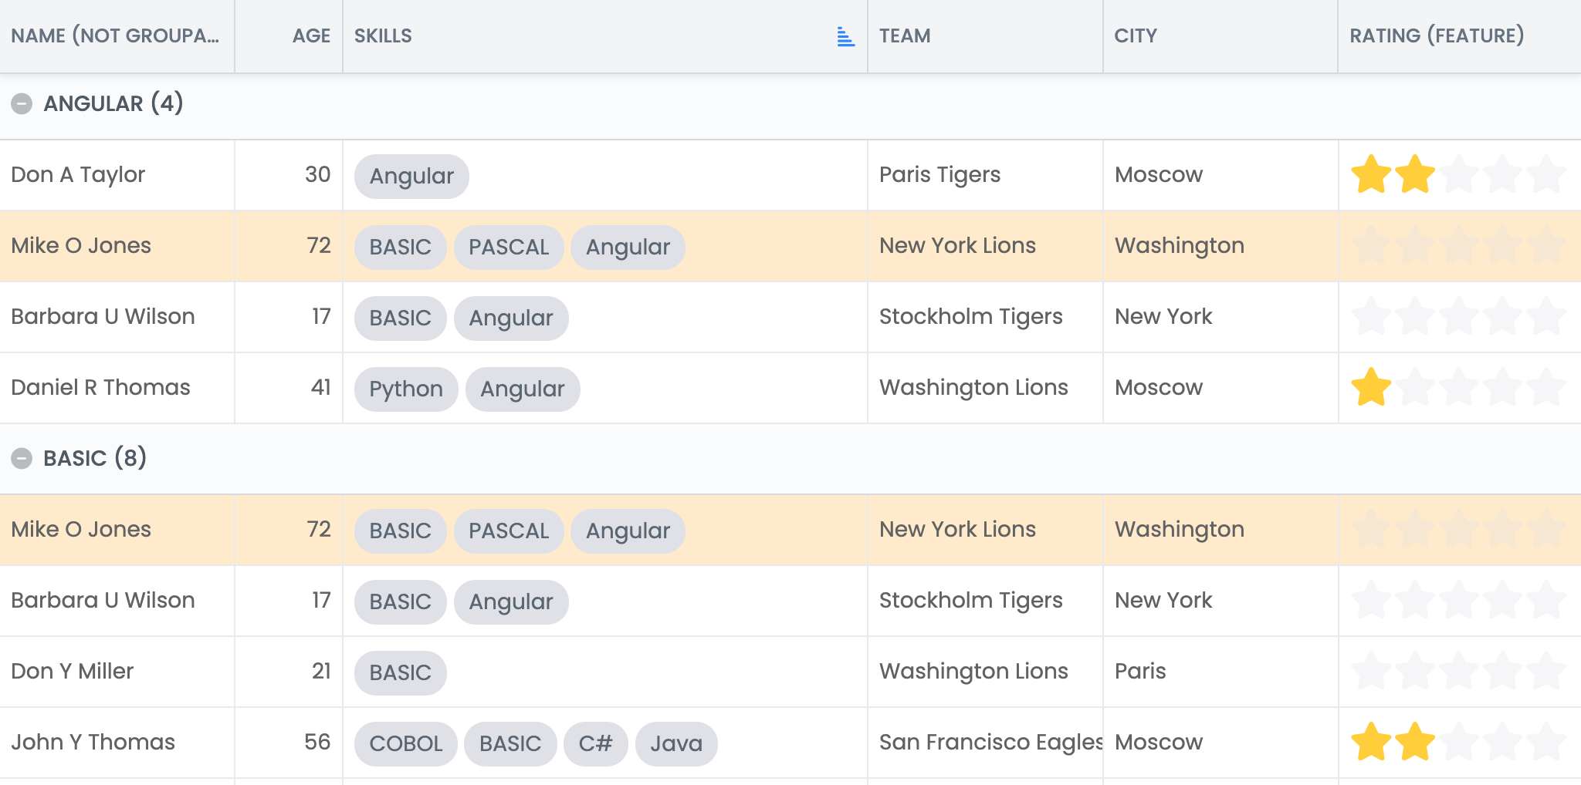Click the C# skill tag
Viewport: 1581px width, 785px height.
point(596,744)
